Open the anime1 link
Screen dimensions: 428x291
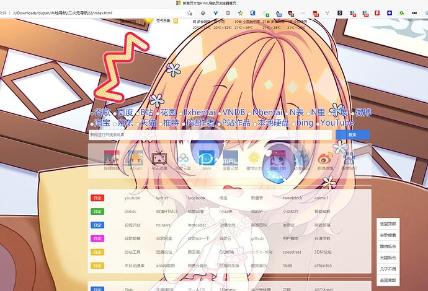coord(321,198)
